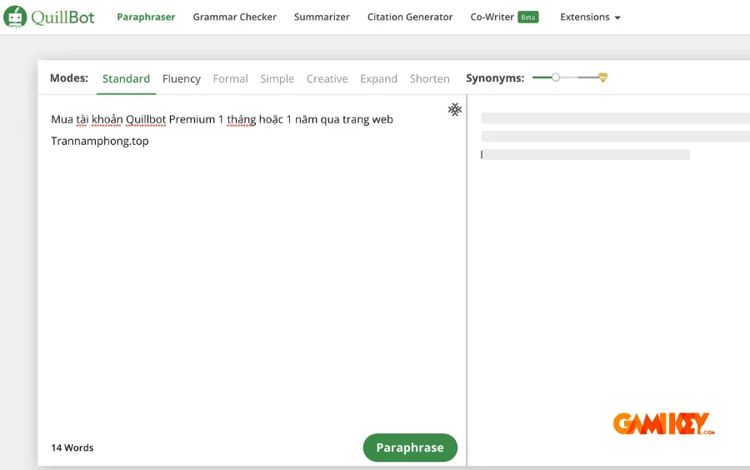
Task: Select the Standard mode tab
Action: [126, 78]
